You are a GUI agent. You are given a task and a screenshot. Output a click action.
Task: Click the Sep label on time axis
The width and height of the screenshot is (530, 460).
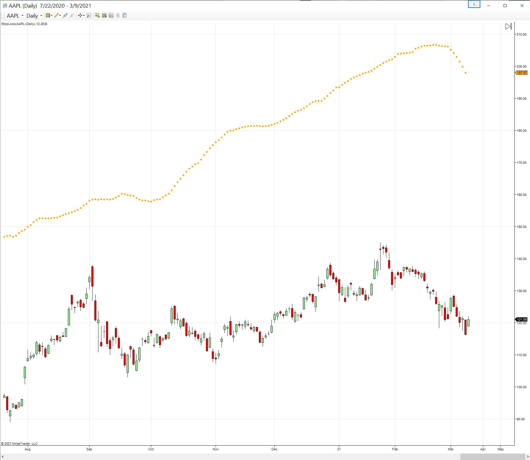click(x=89, y=449)
